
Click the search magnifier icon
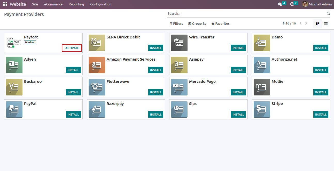pyautogui.click(x=328, y=13)
